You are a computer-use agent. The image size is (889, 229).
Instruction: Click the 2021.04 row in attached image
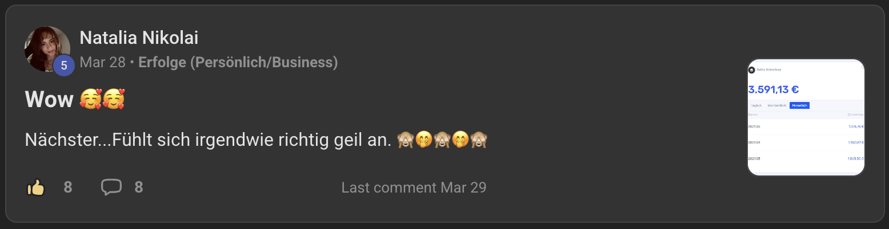(806, 142)
